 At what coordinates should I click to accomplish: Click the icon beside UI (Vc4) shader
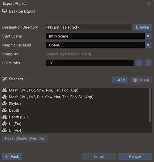point(5,130)
